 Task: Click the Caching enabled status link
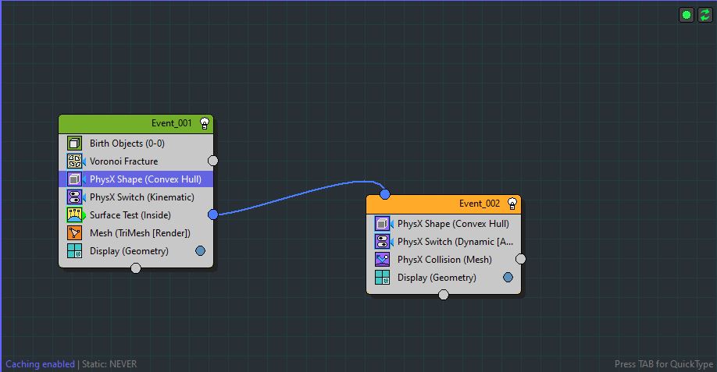pos(40,364)
